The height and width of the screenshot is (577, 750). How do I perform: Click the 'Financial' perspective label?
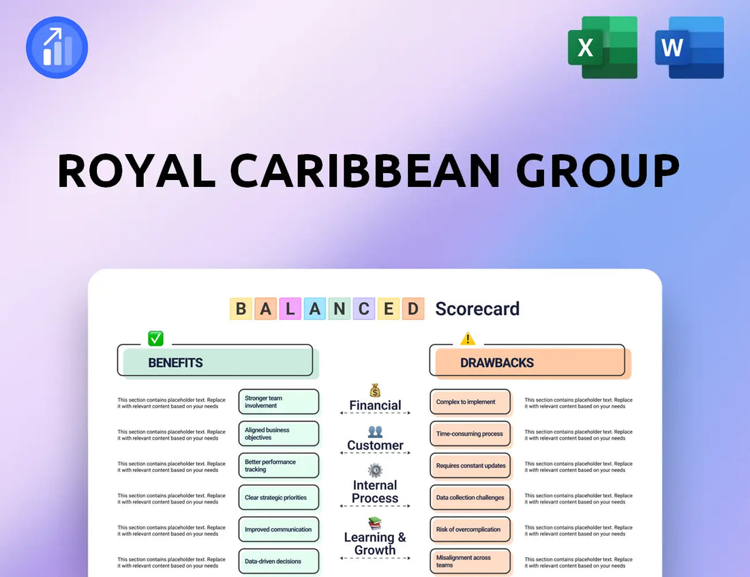coord(375,405)
